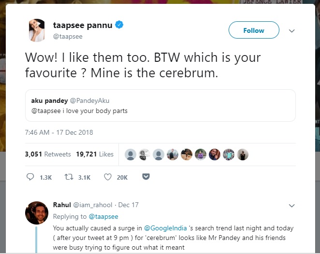Click the reply speech-bubble icon

[x=29, y=177]
